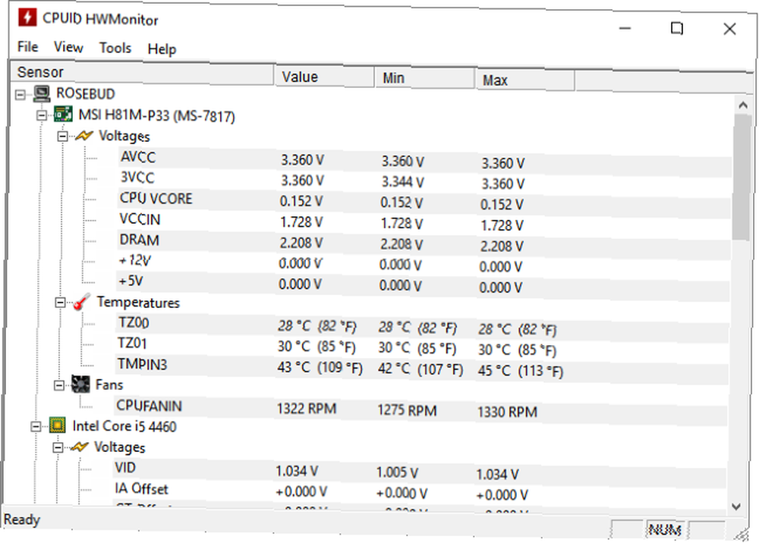Viewport: 759px width, 543px height.
Task: Click the scroll down arrow of sensor list
Action: pyautogui.click(x=736, y=507)
